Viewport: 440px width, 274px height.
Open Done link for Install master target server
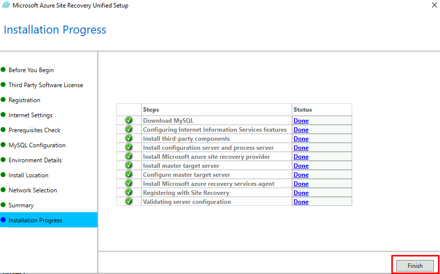301,166
